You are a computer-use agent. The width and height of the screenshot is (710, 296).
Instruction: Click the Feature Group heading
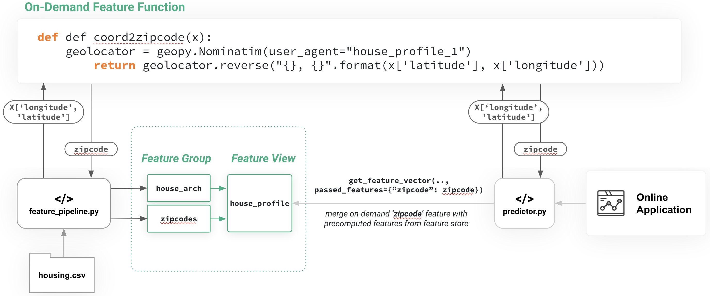point(176,158)
